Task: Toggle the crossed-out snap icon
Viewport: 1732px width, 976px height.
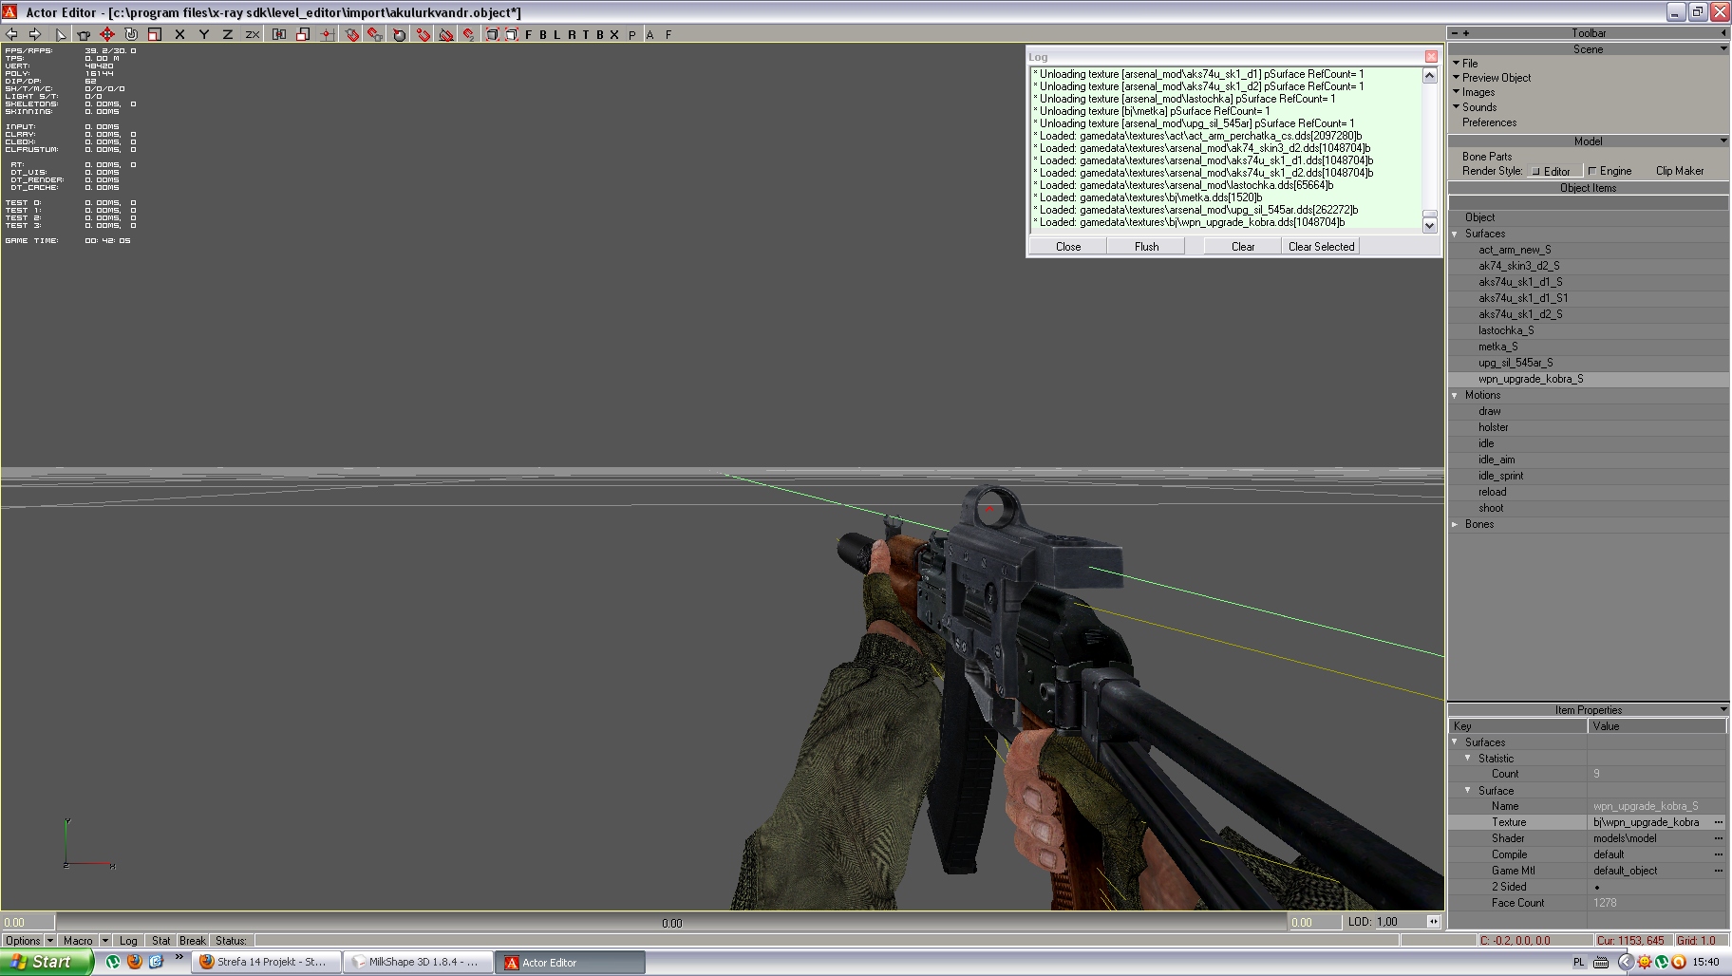Action: click(x=446, y=34)
